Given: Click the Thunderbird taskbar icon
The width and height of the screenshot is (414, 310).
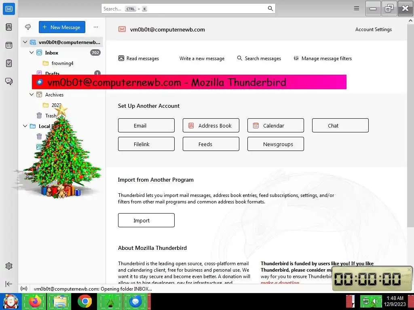Looking at the screenshot, I should 135,302.
